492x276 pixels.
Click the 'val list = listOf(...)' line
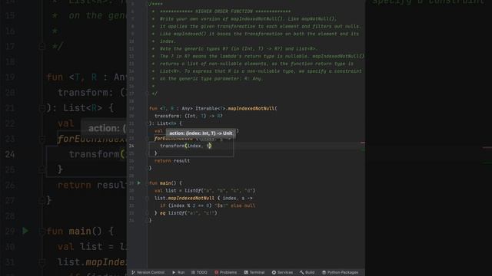point(204,191)
